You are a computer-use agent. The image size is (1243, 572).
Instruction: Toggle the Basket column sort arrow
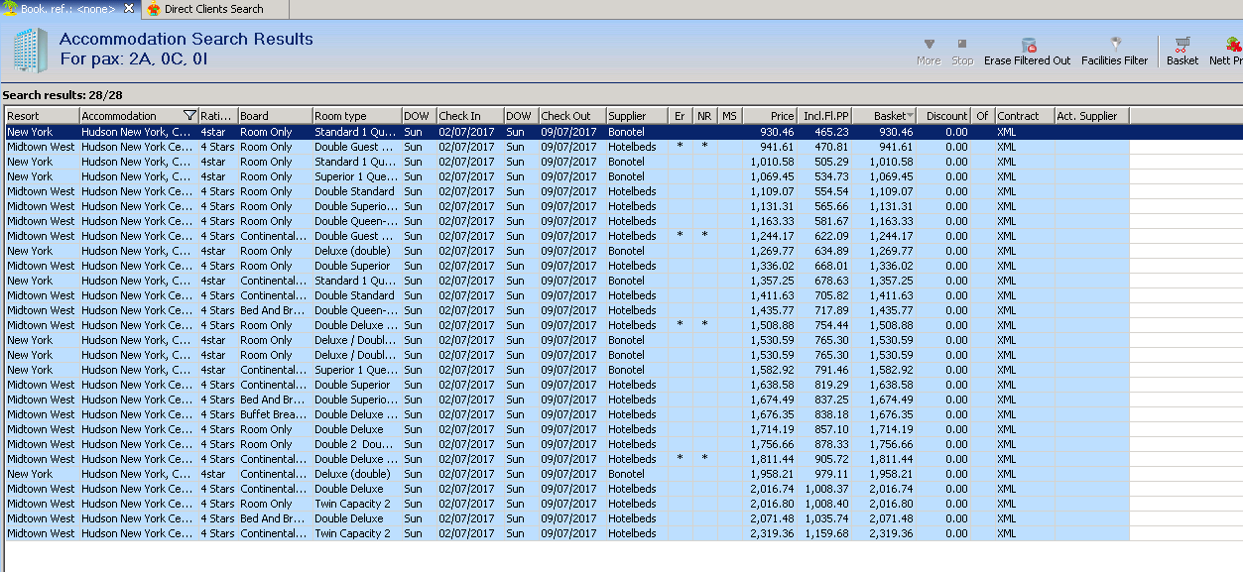pos(911,116)
